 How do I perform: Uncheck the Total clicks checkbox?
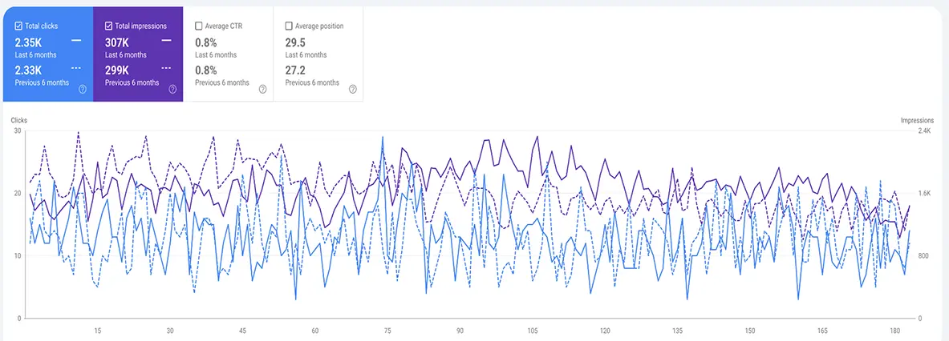click(x=18, y=26)
